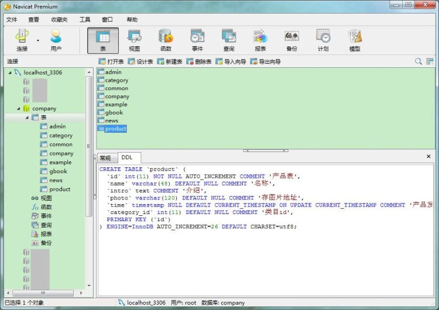439x310 pixels.
Task: Select the gbook table in object list
Action: coord(114,112)
